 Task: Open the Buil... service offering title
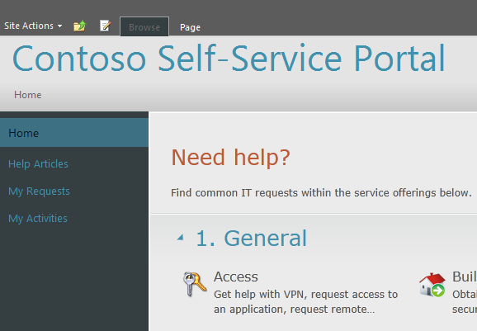coord(465,277)
